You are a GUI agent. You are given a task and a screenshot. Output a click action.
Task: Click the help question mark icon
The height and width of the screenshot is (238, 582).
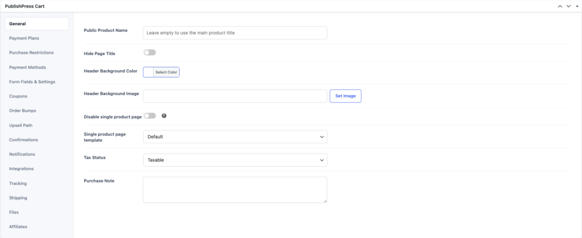[x=164, y=116]
